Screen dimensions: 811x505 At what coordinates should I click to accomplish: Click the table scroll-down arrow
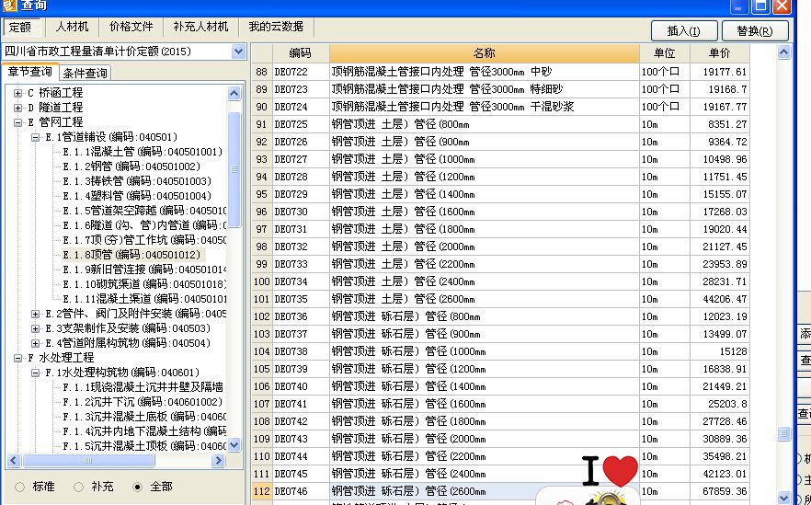coord(784,498)
